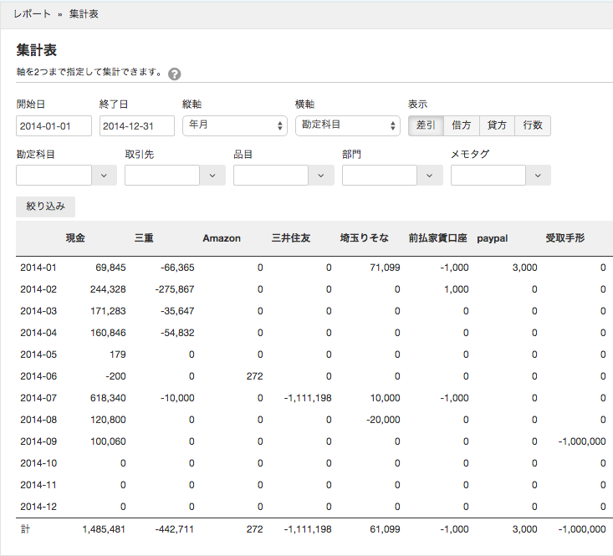Click the 開始日 date field

pyautogui.click(x=54, y=125)
